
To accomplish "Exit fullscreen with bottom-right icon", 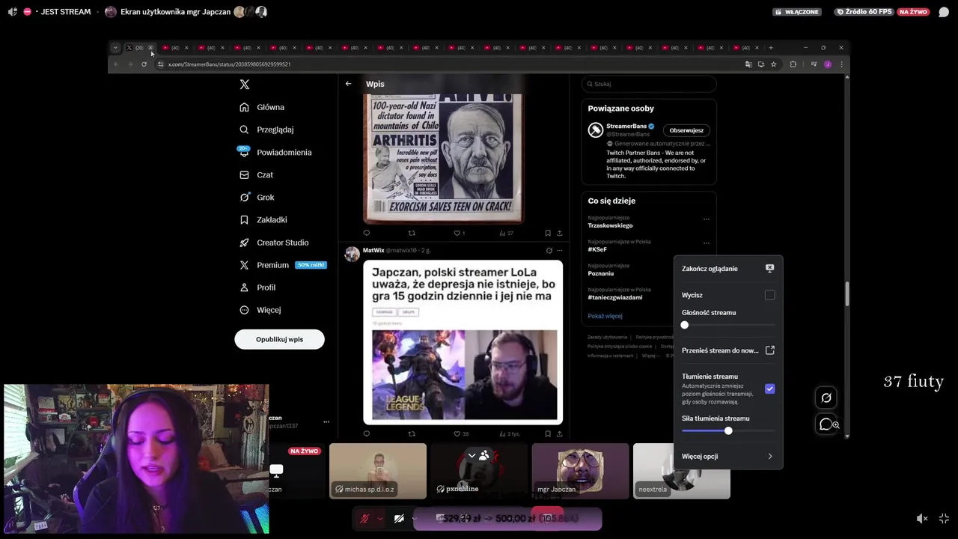I will [944, 518].
